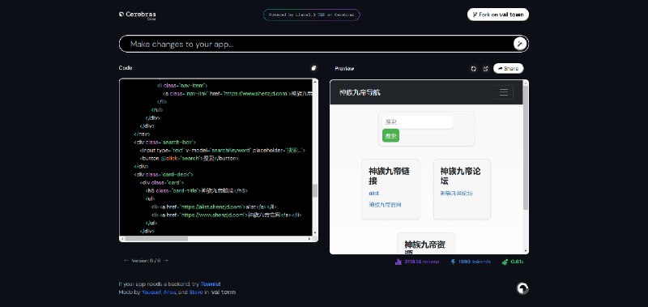Click the code panel's horizontal scrollbar thumb
The image size is (648, 307).
156,239
